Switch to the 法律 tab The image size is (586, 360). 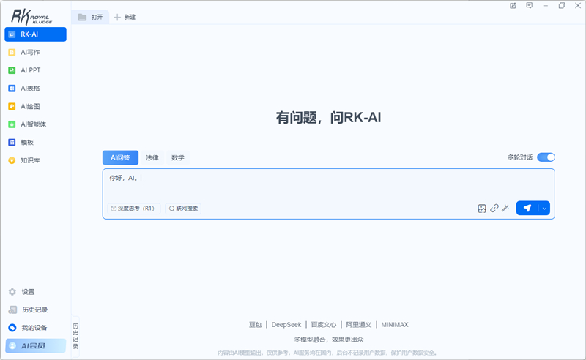click(152, 158)
